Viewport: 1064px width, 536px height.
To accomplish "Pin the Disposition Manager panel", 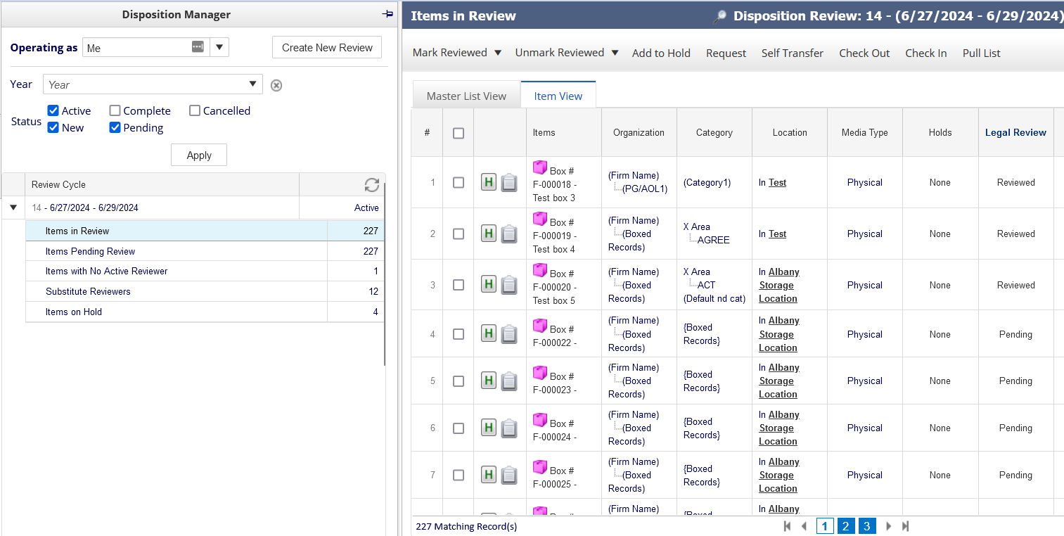I will (387, 14).
